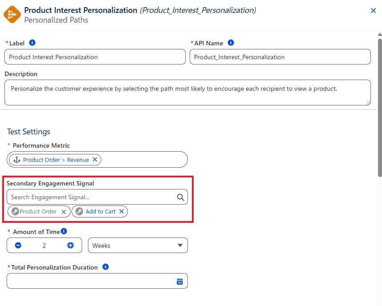The height and width of the screenshot is (306, 382).
Task: Open the Weeks time unit dropdown
Action: [x=138, y=245]
